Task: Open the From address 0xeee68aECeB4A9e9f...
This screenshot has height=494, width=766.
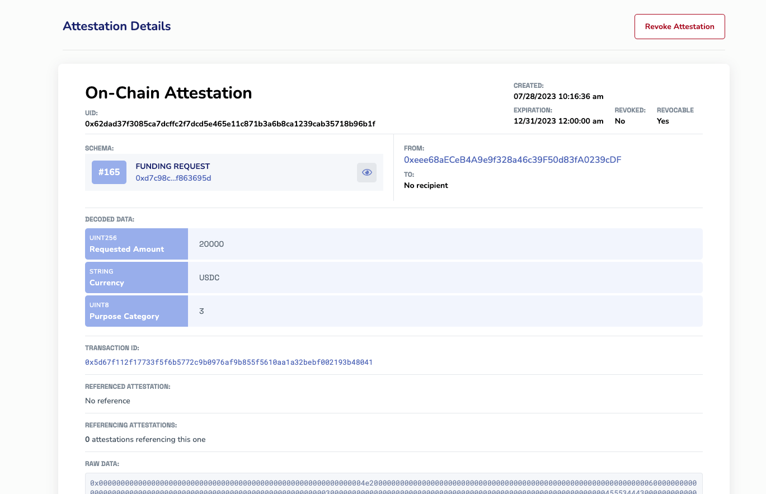Action: point(513,160)
